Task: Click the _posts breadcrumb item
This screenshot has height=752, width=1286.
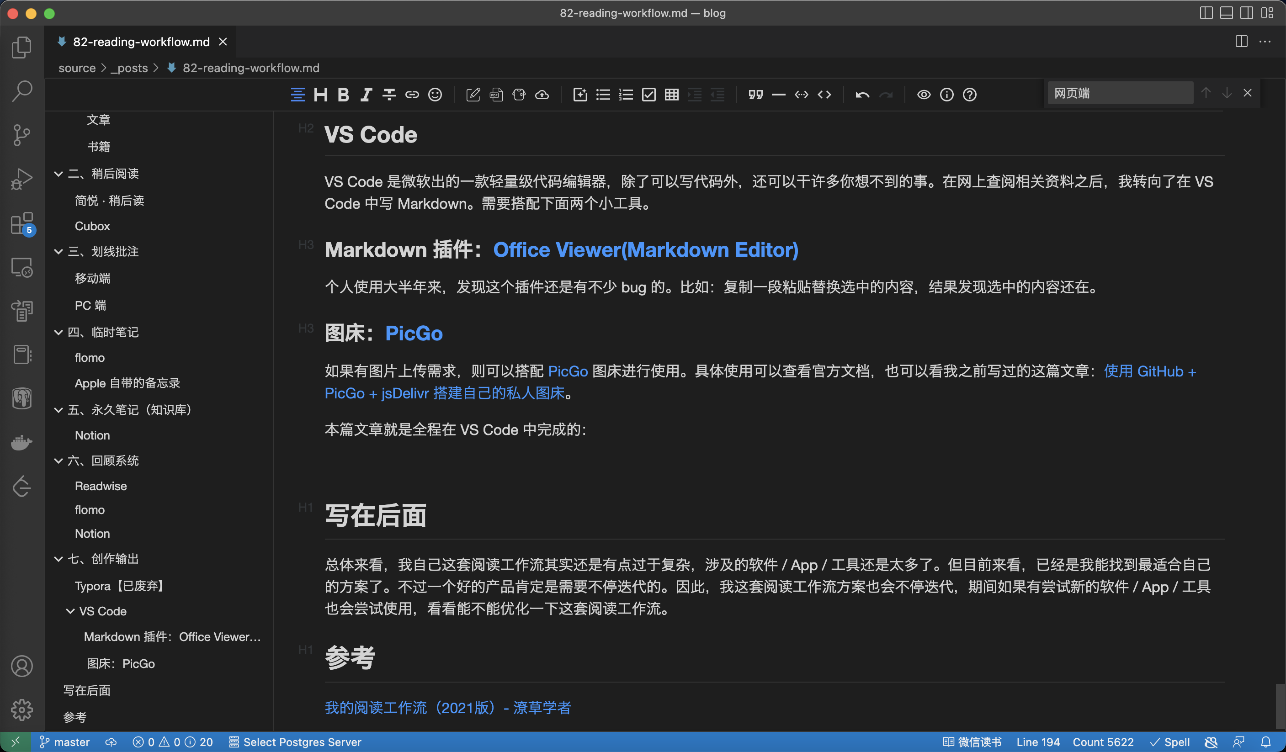Action: click(x=129, y=68)
